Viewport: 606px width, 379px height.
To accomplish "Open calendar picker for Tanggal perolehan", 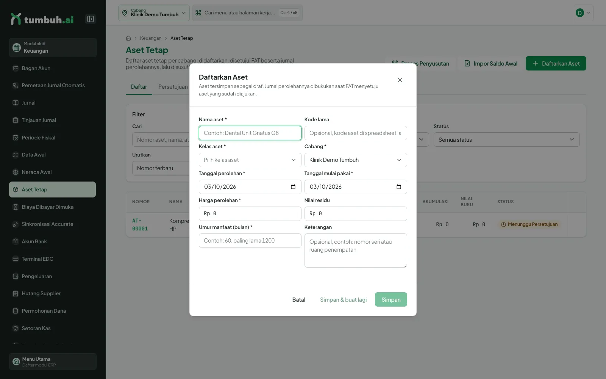I will [293, 187].
